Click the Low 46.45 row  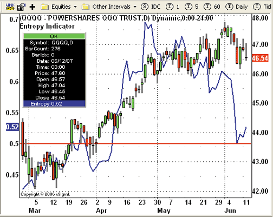tap(54, 91)
